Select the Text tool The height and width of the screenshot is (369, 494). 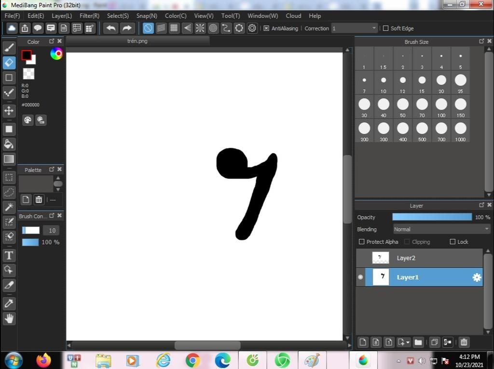pos(9,255)
